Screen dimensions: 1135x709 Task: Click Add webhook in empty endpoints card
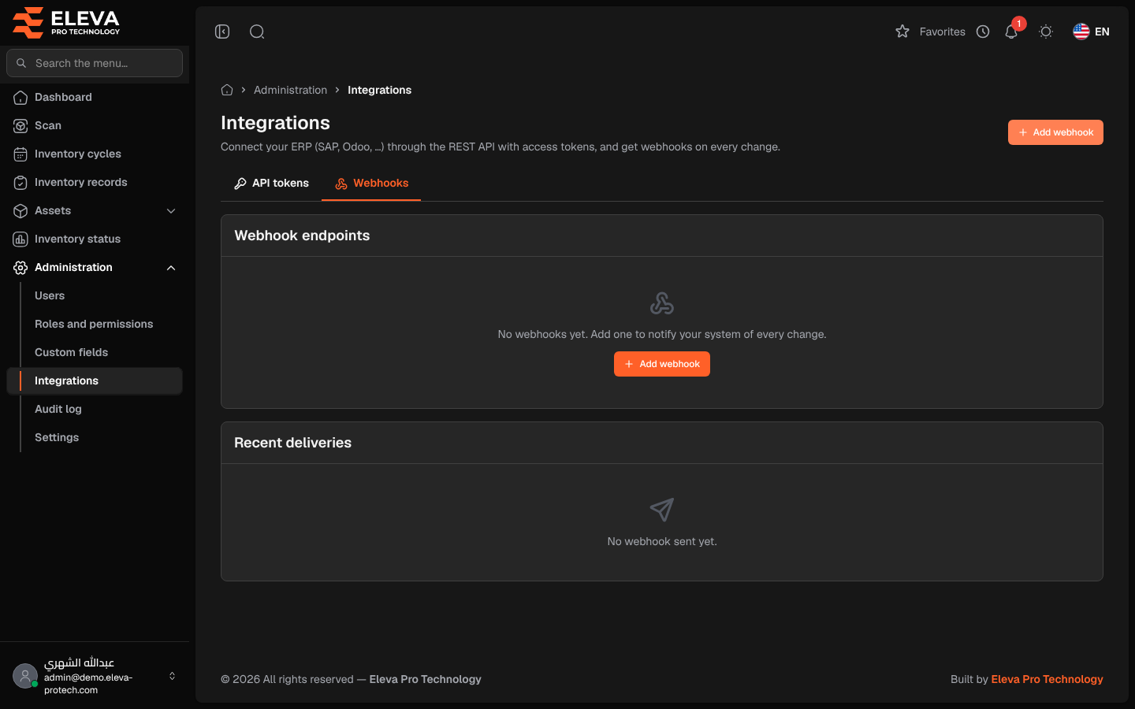tap(662, 364)
